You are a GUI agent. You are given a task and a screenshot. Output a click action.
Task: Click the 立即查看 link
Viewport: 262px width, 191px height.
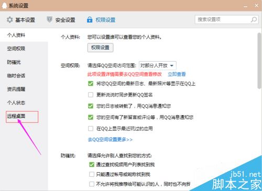point(177,74)
